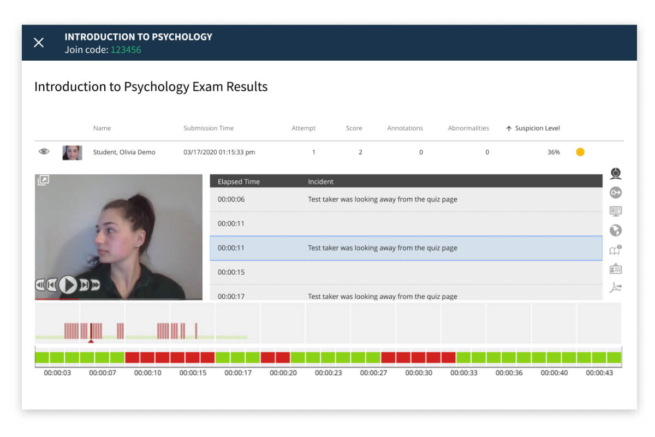Jump to timeline label 00:00:36
This screenshot has width=655, height=437.
pos(509,373)
